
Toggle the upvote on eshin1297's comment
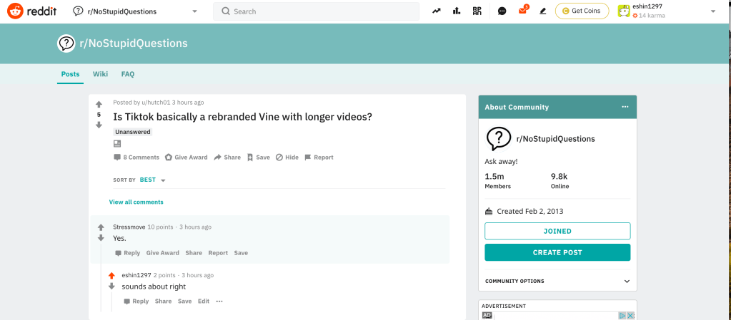(111, 275)
